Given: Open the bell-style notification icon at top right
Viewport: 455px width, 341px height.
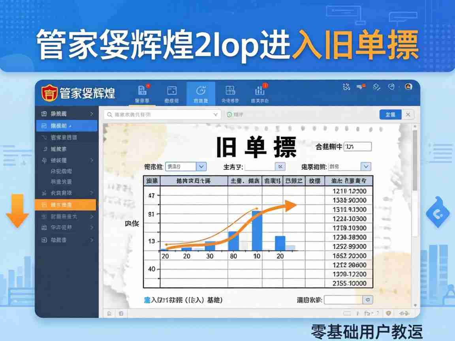Looking at the screenshot, I should [x=360, y=87].
